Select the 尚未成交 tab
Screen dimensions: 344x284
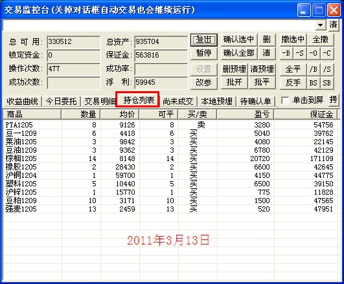[178, 102]
